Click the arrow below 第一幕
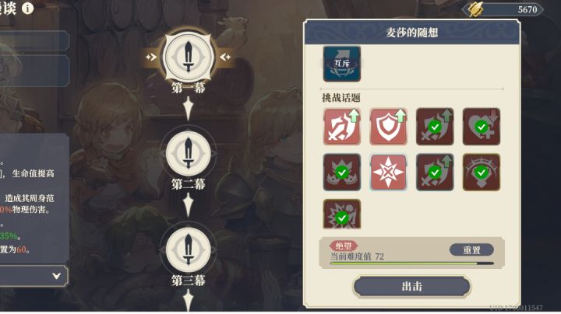561x314 pixels. pos(189,108)
